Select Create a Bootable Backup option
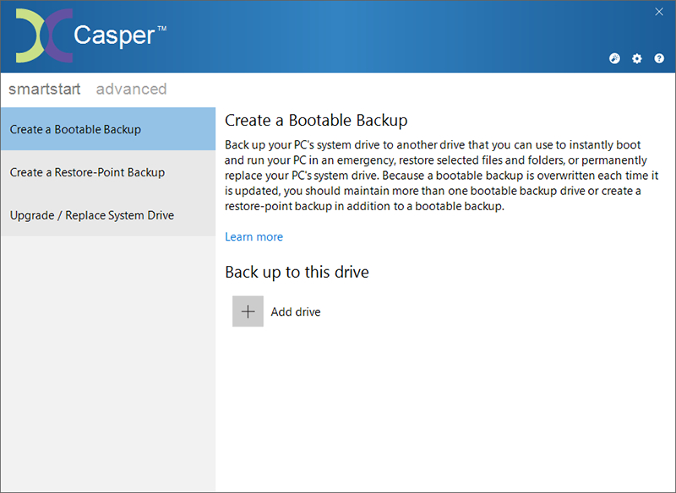Image resolution: width=676 pixels, height=493 pixels. pos(108,129)
